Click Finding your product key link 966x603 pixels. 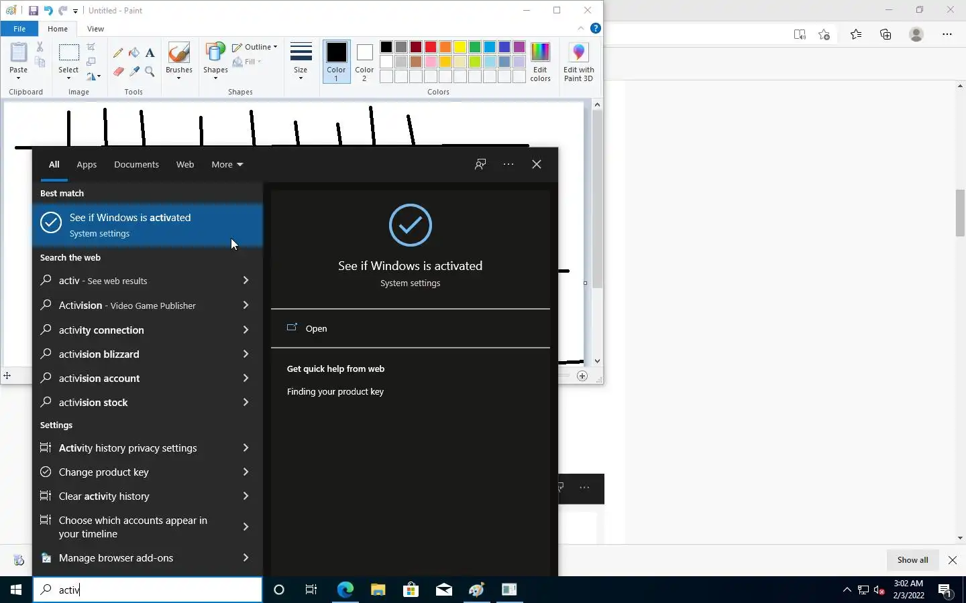coord(335,391)
